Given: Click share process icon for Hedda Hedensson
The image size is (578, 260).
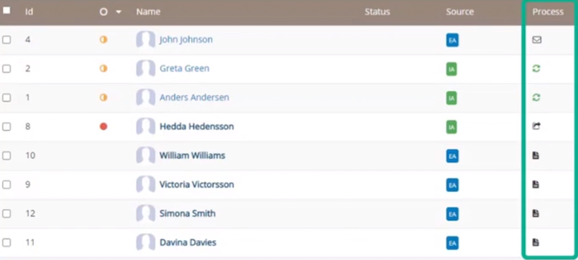Looking at the screenshot, I should click(536, 126).
